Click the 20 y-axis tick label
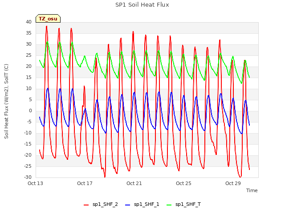The image size is (285, 213). (x=28, y=66)
